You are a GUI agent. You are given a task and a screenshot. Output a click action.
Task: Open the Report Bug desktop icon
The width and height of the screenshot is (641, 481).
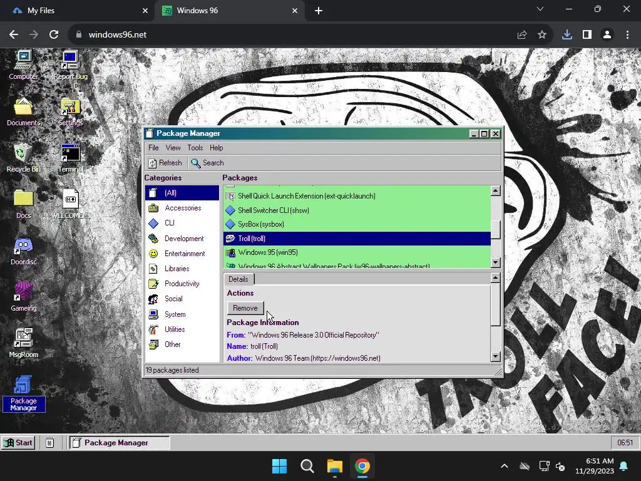[70, 65]
